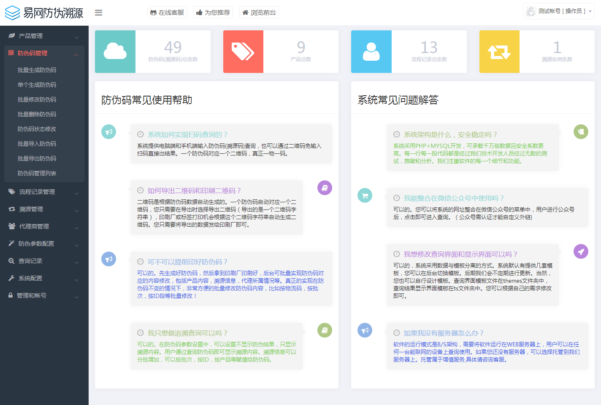The height and width of the screenshot is (405, 601).
Task: Collapse the 防伪码管理 sidebar section
Action: [42, 53]
